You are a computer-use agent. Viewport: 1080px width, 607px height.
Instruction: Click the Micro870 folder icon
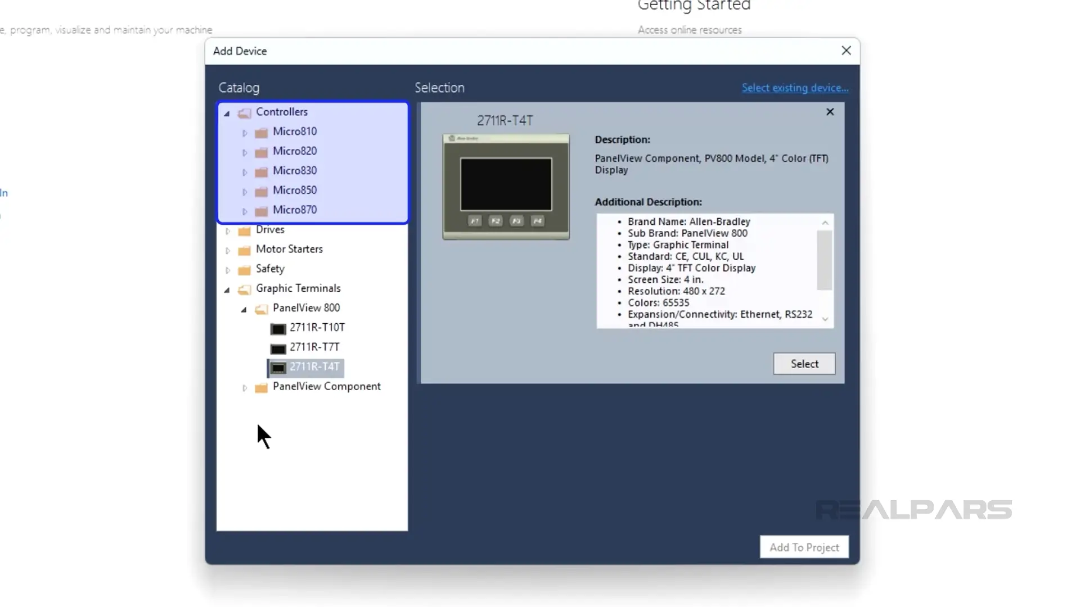coord(261,211)
